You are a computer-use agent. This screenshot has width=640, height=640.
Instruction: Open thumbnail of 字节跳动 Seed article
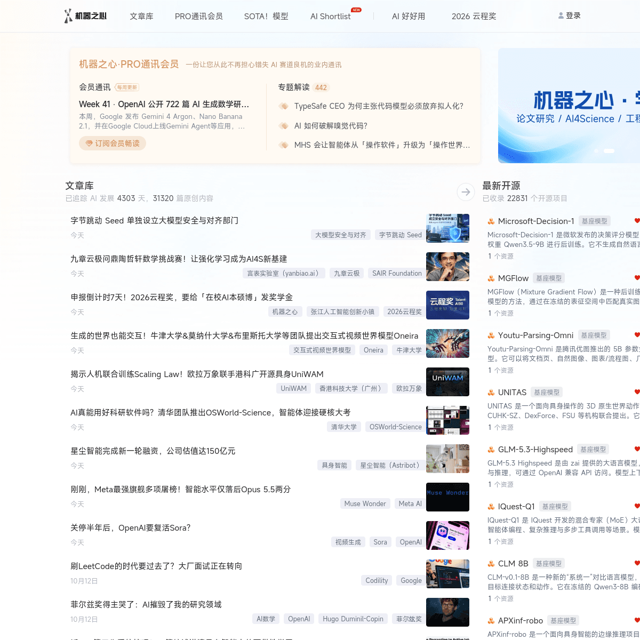(x=447, y=228)
